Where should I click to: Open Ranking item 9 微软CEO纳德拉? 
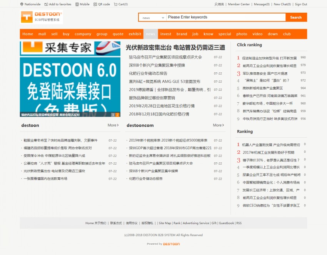(x=271, y=205)
